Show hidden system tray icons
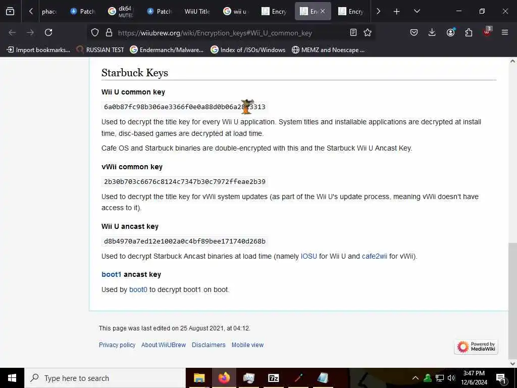Viewport: 517px width, 388px height. click(416, 378)
